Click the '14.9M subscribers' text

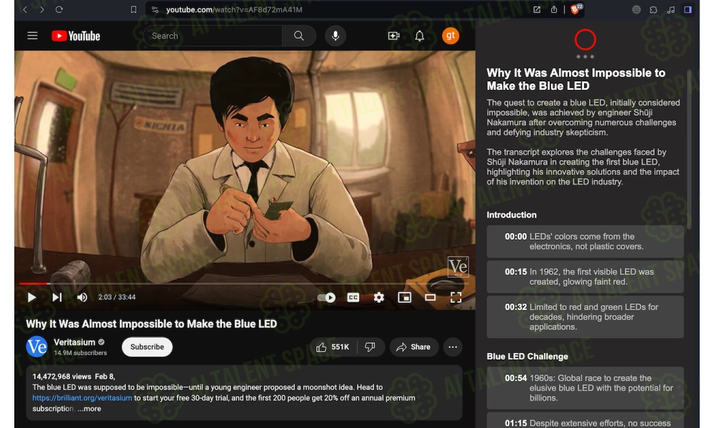coord(80,353)
